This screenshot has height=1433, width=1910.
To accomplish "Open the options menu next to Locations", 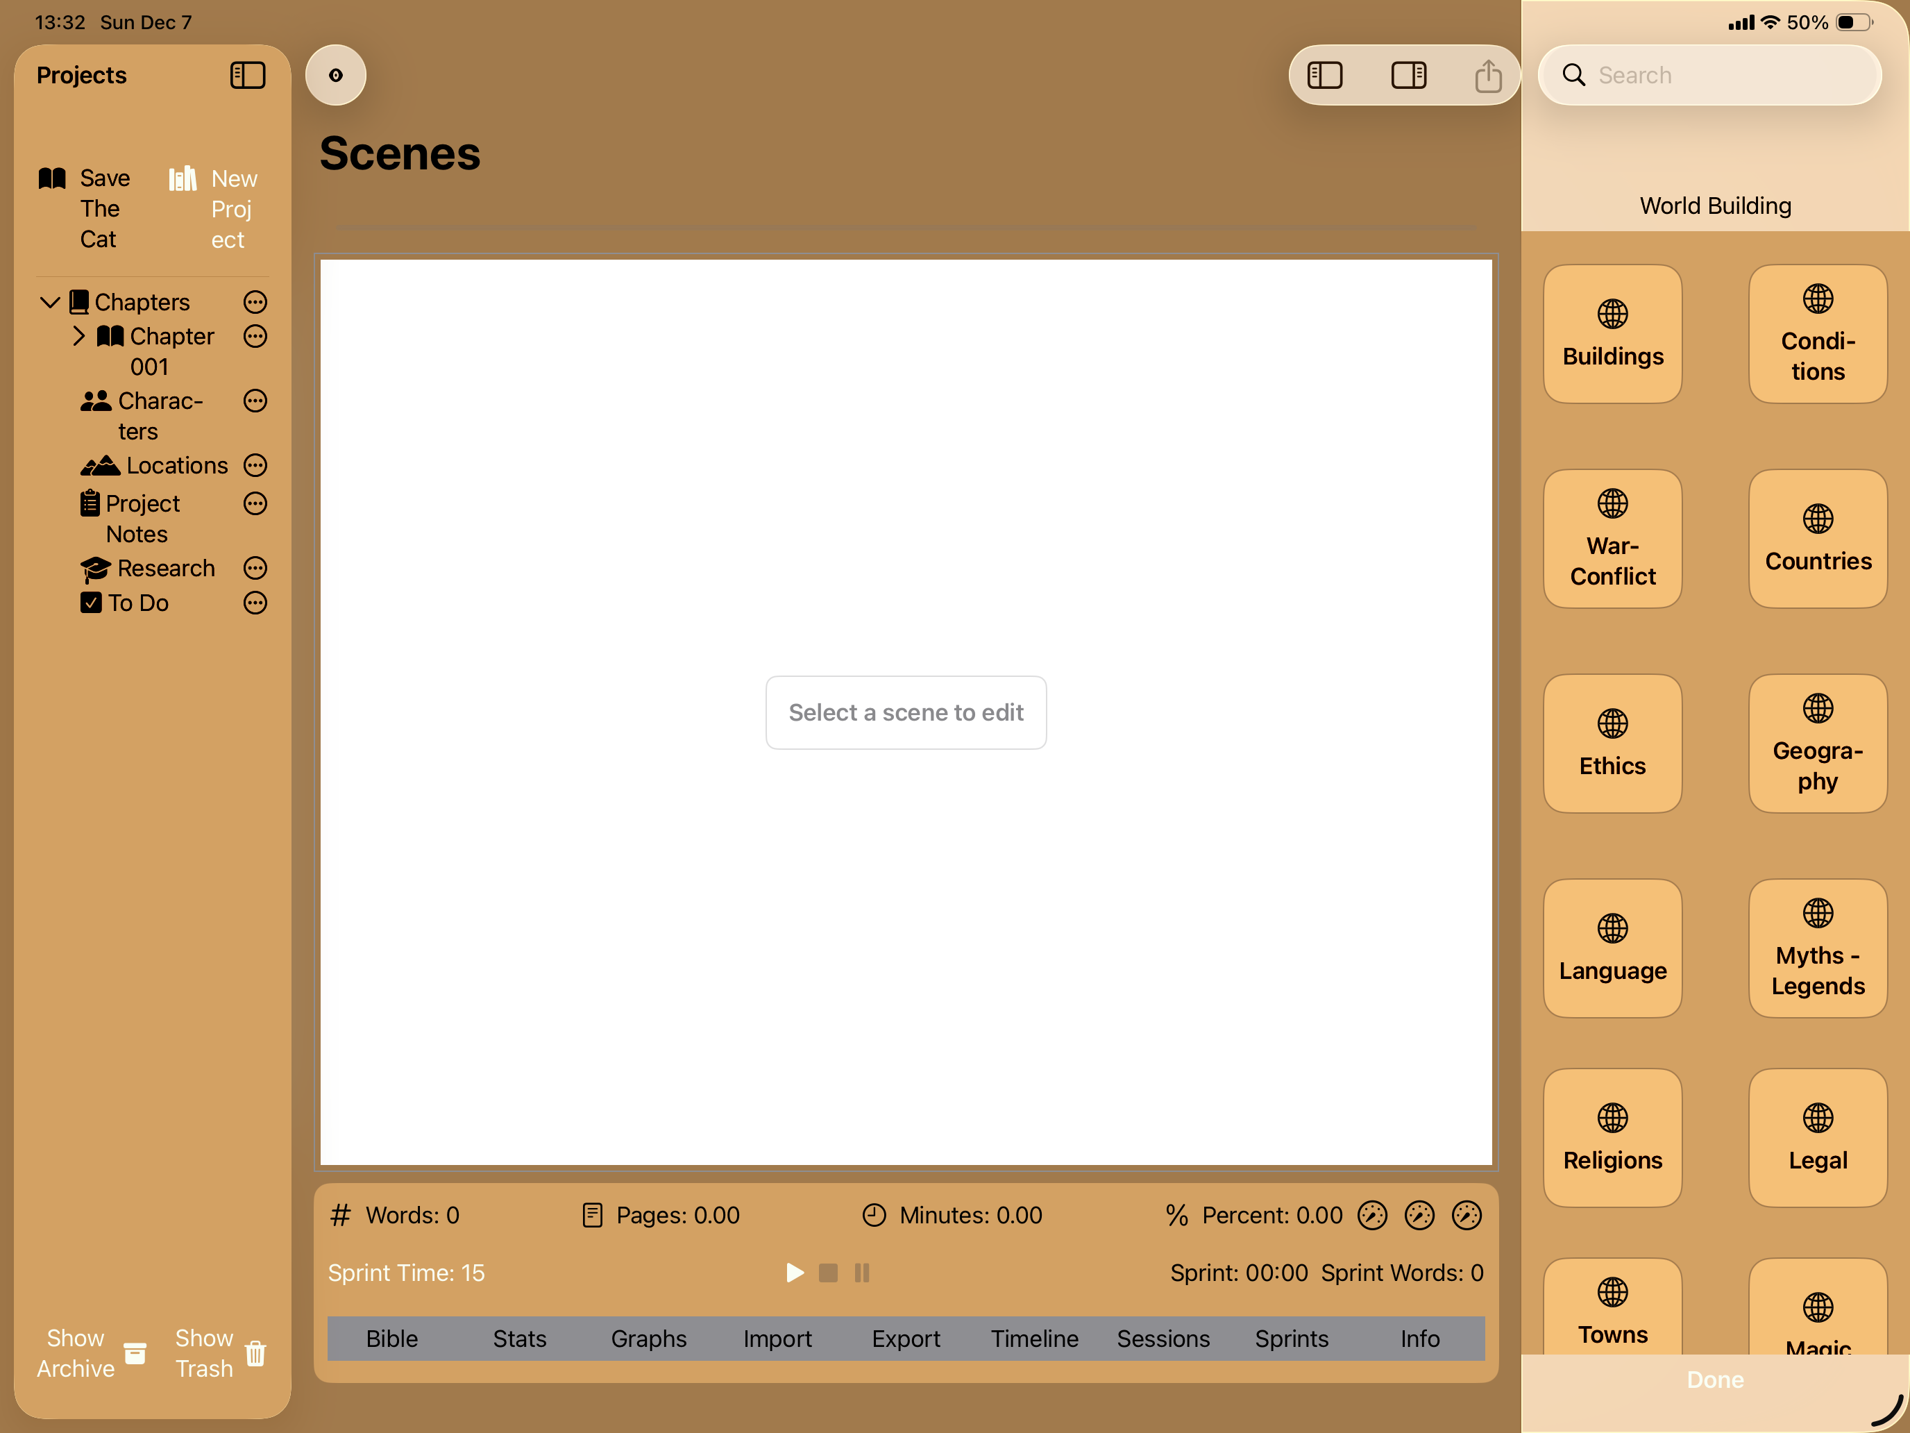I will point(255,466).
